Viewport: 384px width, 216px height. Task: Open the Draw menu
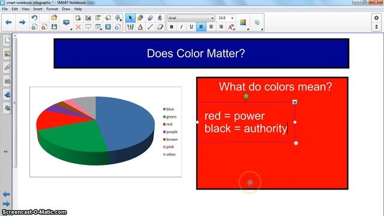[x=66, y=9]
